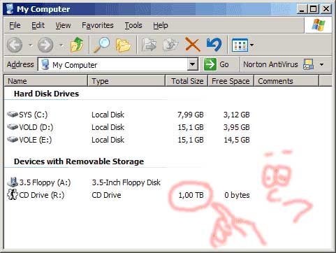Click the Back navigation arrow

[15, 45]
